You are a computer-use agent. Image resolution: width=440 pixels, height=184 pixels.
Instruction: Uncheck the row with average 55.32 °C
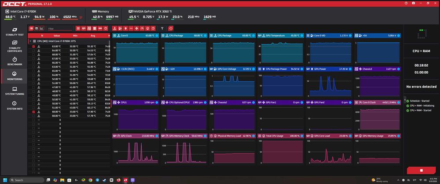[x=34, y=47]
